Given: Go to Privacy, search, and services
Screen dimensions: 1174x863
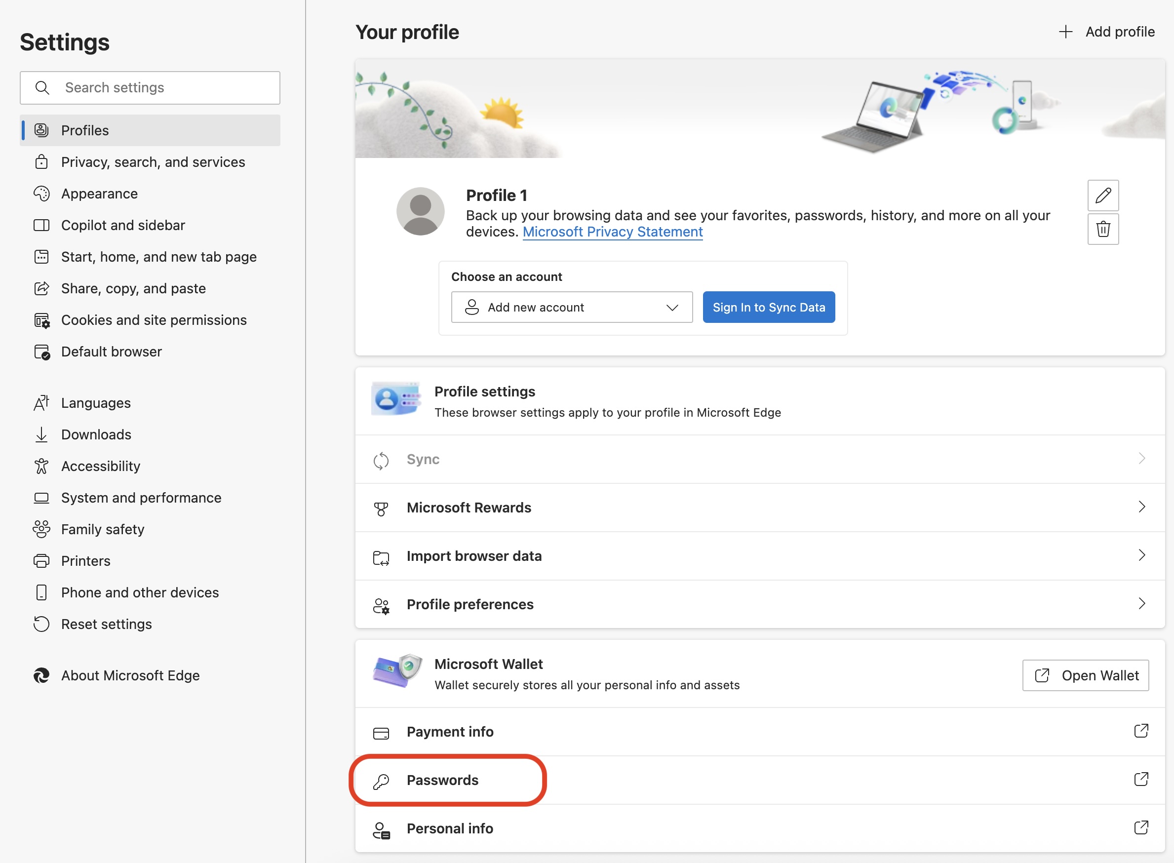Looking at the screenshot, I should click(x=151, y=162).
